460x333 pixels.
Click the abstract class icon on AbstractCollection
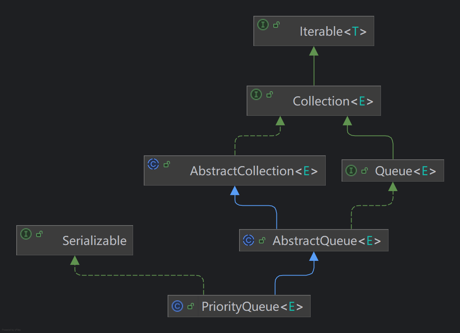pyautogui.click(x=153, y=164)
